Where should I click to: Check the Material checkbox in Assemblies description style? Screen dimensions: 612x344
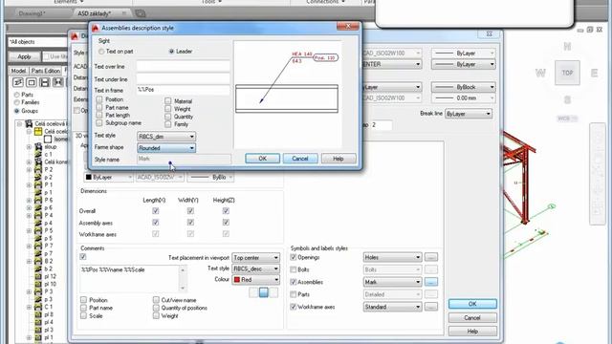coord(168,101)
